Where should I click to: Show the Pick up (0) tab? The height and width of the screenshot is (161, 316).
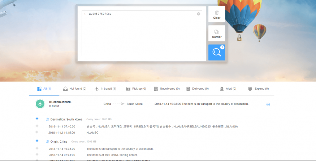pos(136,89)
